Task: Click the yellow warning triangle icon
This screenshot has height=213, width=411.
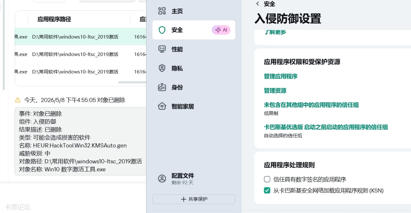Action: coord(18,100)
